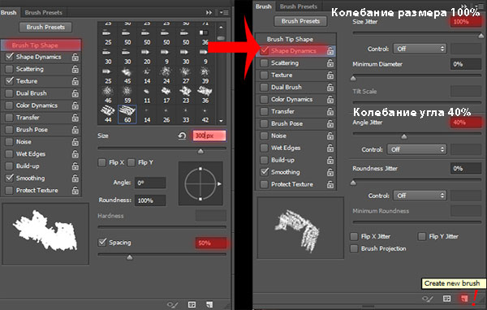Click the Angle input field

tap(150, 183)
